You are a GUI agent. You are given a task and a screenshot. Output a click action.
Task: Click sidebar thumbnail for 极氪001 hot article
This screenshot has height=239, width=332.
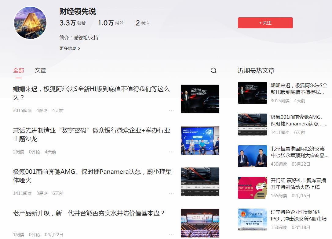[252, 125]
